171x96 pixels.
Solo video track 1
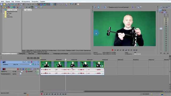pos(38,62)
